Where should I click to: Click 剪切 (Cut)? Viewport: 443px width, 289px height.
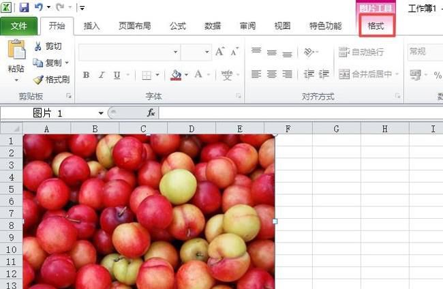click(48, 46)
